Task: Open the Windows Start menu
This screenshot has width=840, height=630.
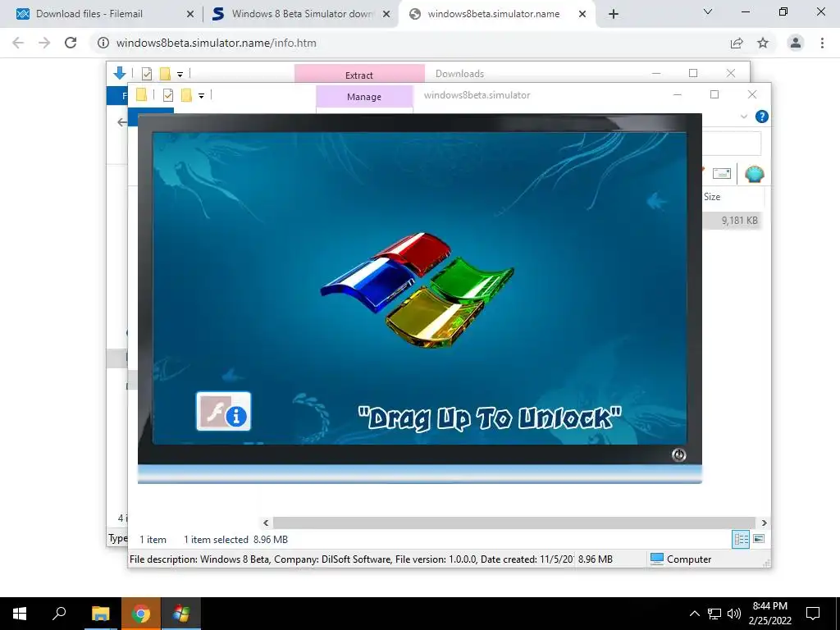Action: click(20, 614)
